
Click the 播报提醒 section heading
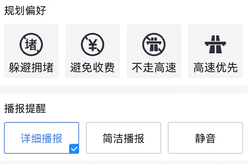(x=25, y=109)
